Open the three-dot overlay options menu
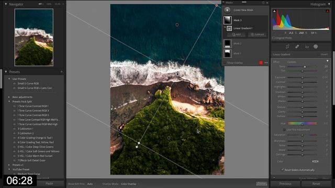The image size is (335, 188). (266, 63)
